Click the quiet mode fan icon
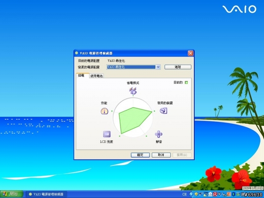 point(158,134)
